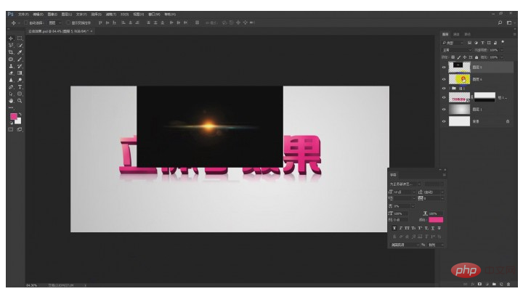Screen dimensions: 523x294
Task: Select the Lasso tool
Action: click(11, 45)
